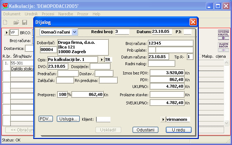Image resolution: width=232 pixels, height=145 pixels.
Task: Click the Dobavljač code field 00004
Action: tap(49, 50)
